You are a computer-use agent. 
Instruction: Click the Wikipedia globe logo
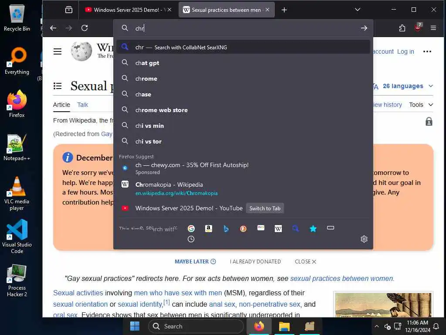coord(81,51)
